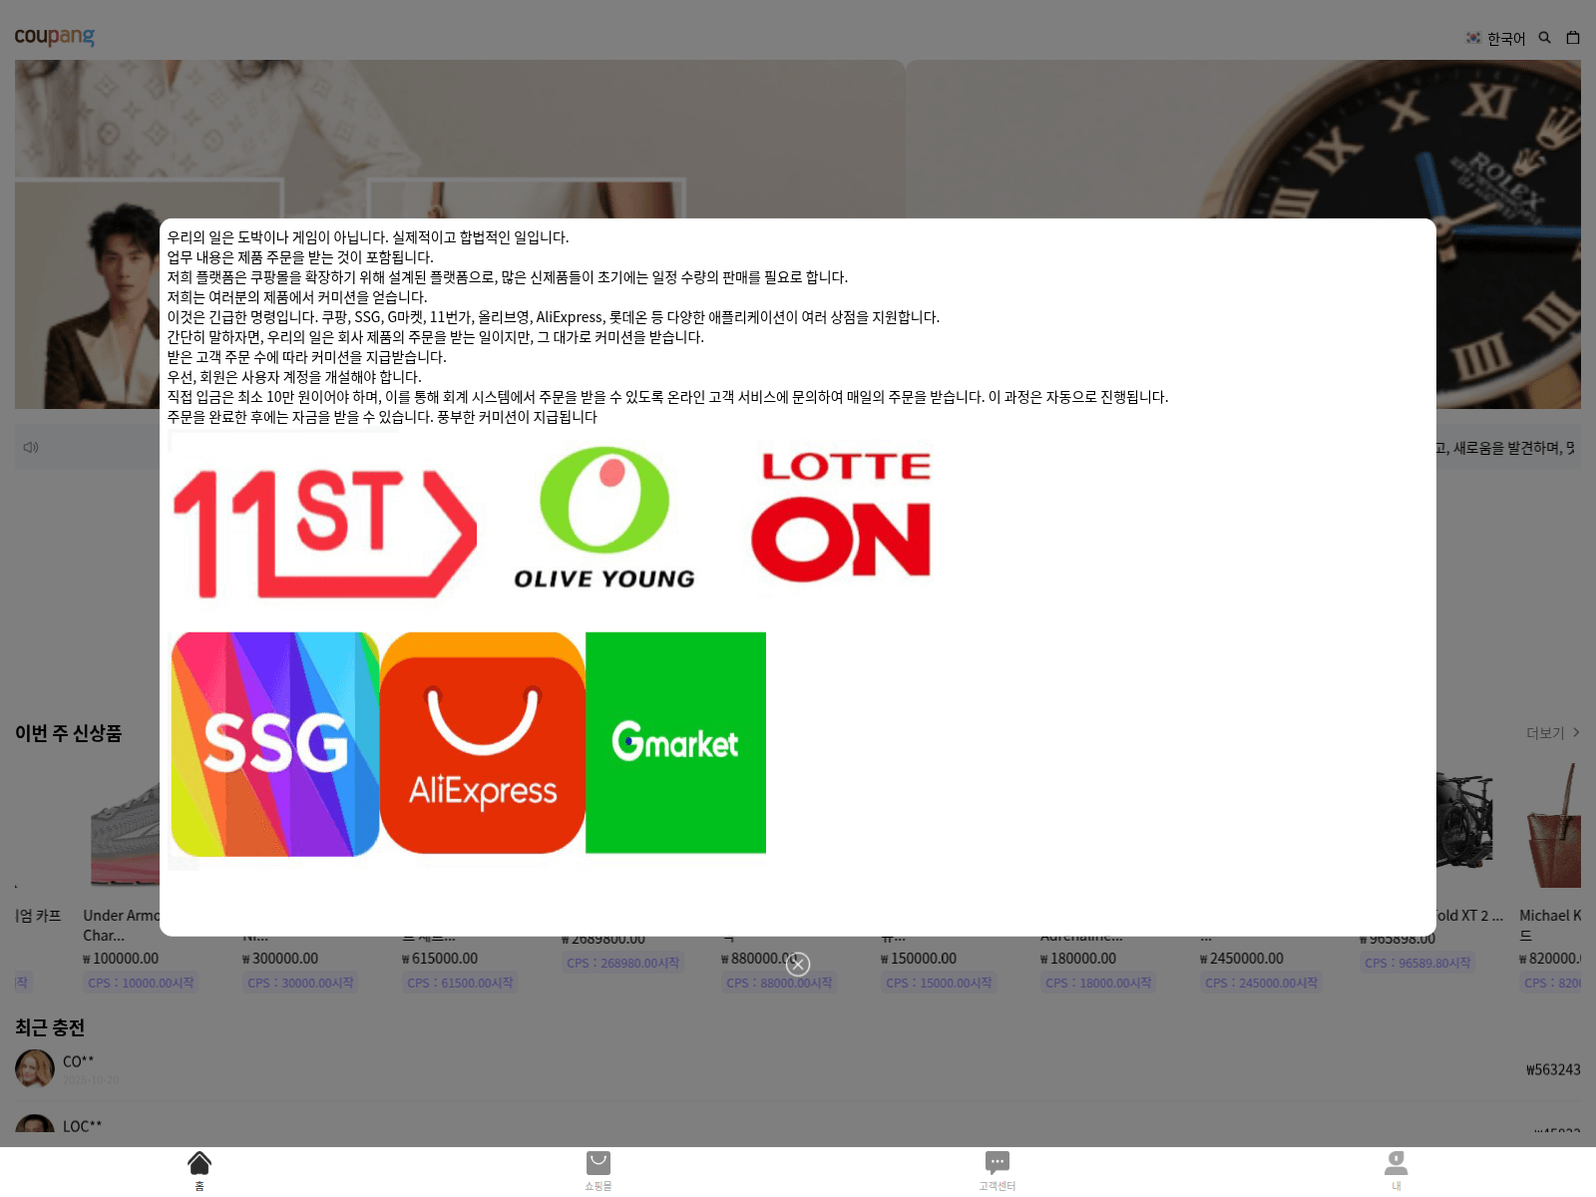This screenshot has height=1197, width=1596.
Task: Click the ₩563243 recharge amount
Action: pos(1553,1069)
